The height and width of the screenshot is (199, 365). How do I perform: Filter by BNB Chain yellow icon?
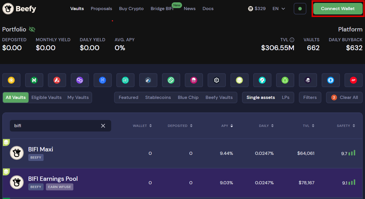(x=11, y=80)
